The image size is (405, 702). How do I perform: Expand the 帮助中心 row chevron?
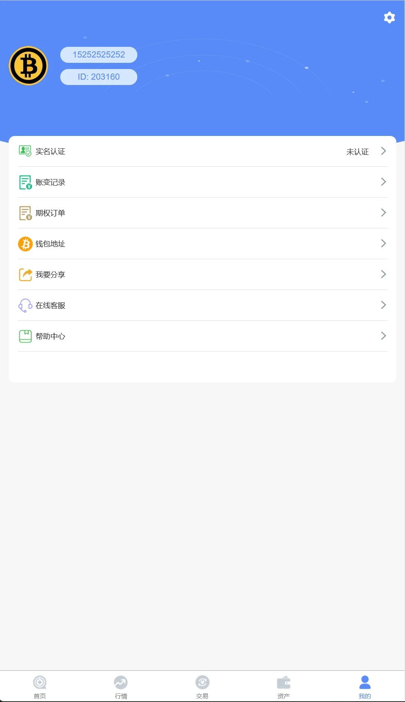coord(383,336)
